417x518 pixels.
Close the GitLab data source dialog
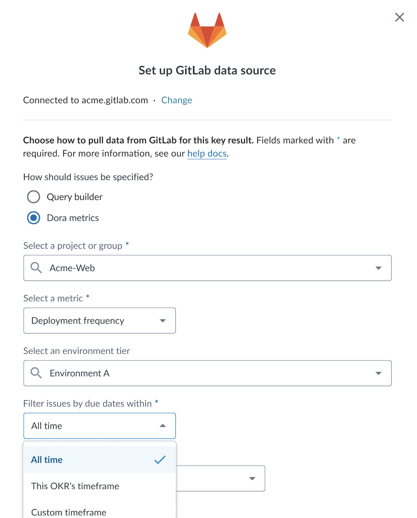pos(399,17)
